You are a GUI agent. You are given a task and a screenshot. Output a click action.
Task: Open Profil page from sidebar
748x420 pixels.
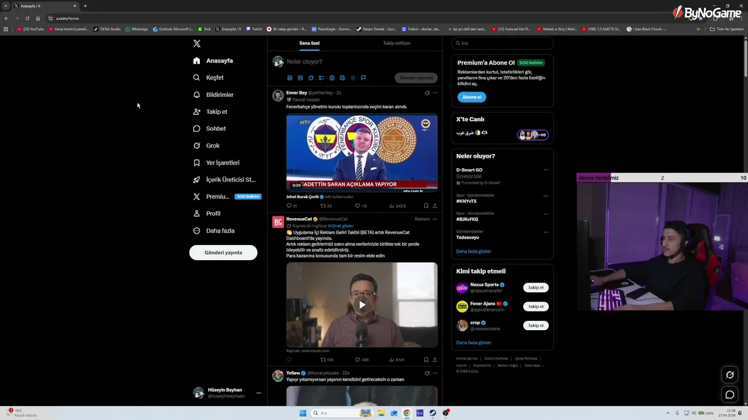[x=207, y=213]
